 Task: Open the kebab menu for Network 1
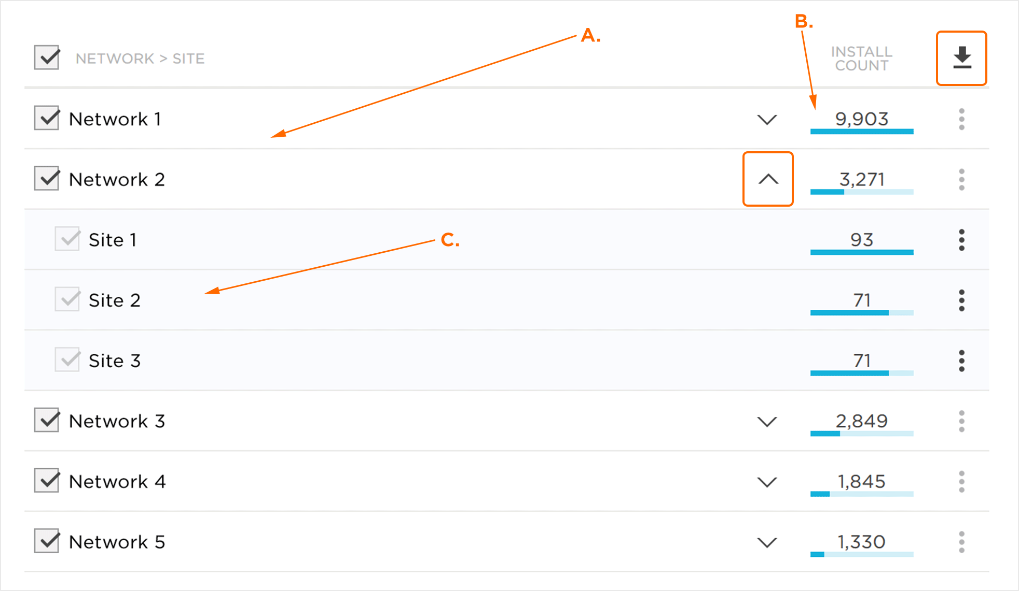(x=961, y=119)
